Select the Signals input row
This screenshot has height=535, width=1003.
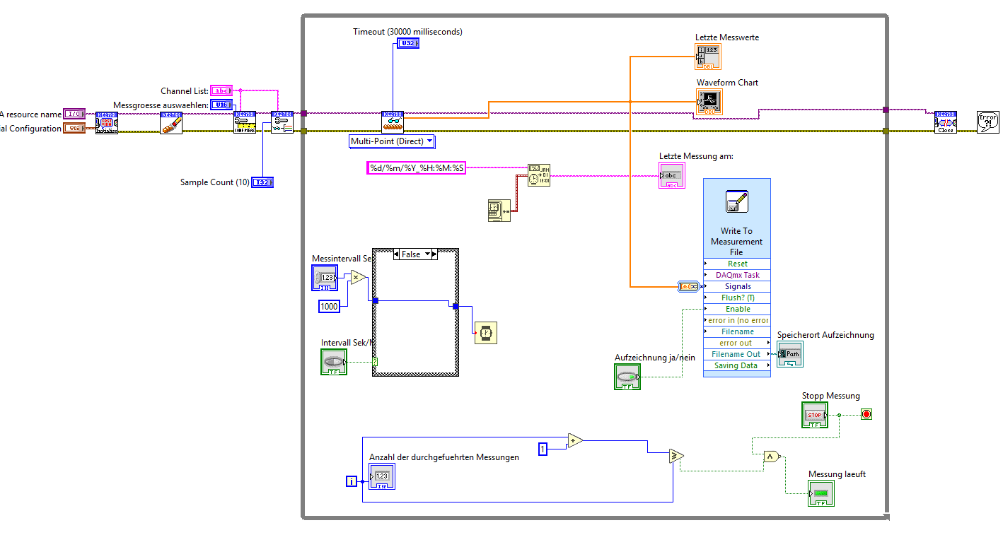point(737,286)
